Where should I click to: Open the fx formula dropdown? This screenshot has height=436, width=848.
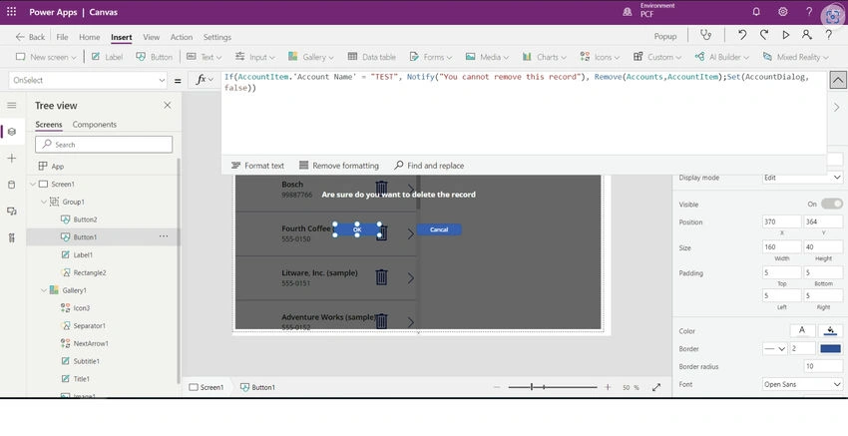coord(205,80)
